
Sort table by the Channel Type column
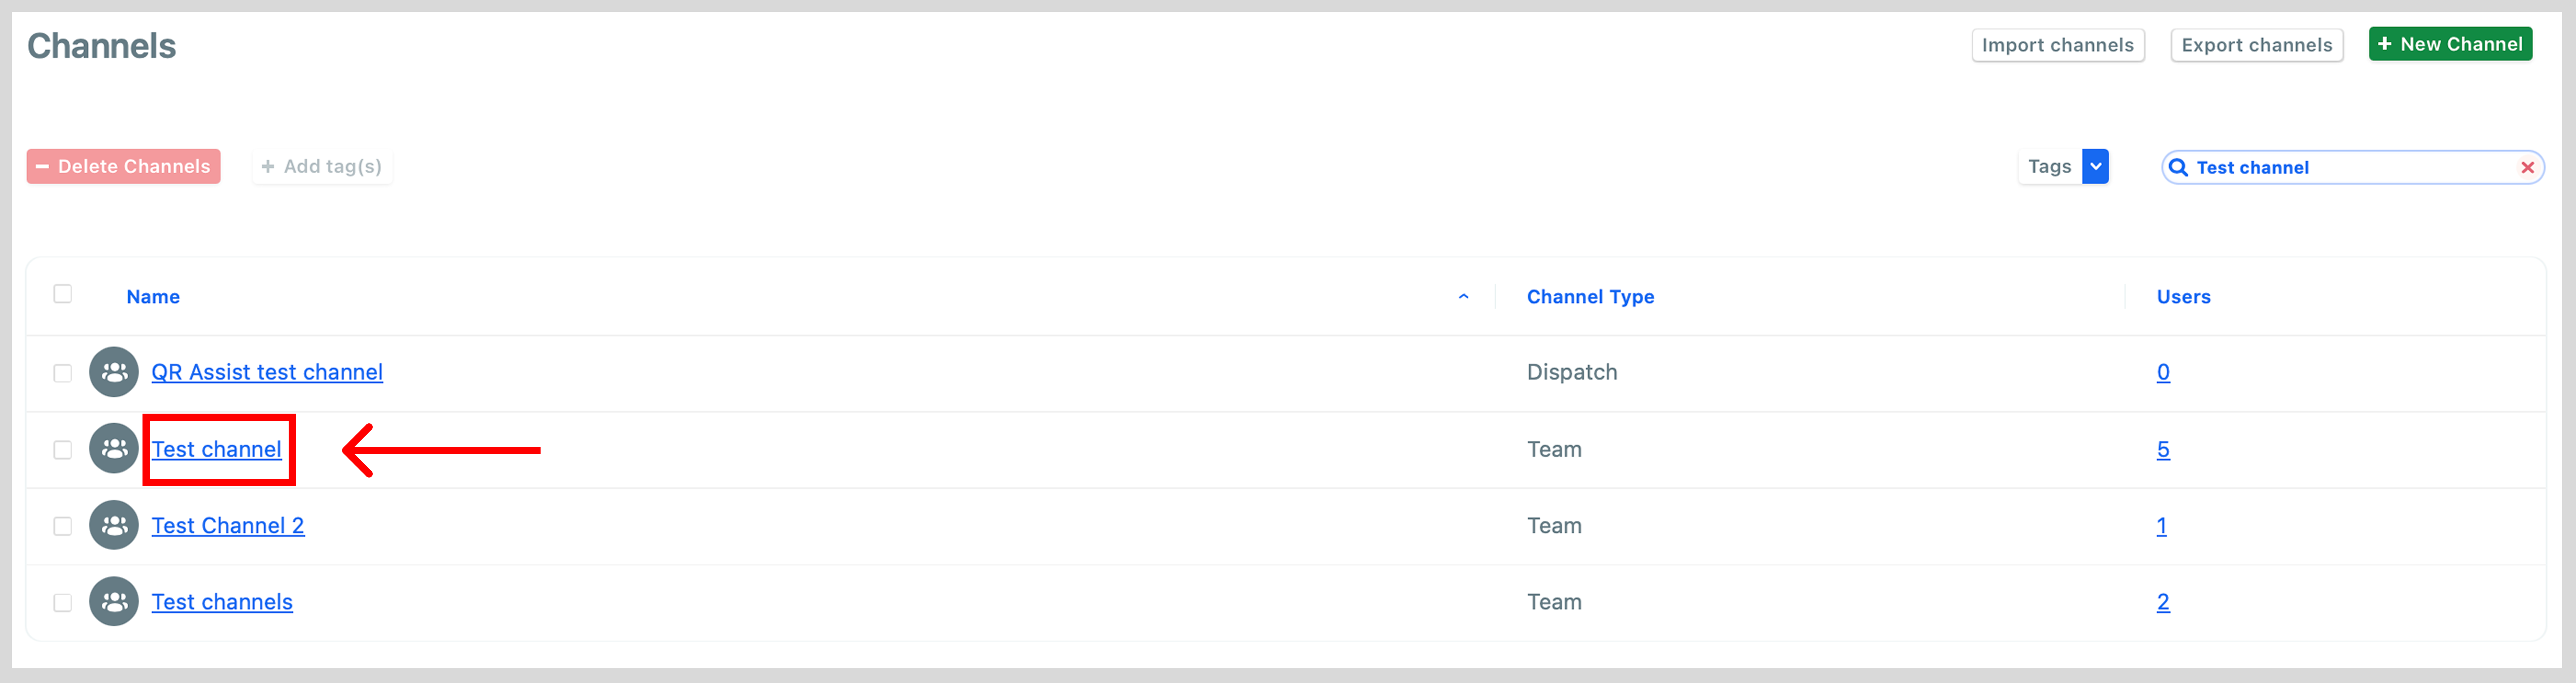pyautogui.click(x=1590, y=297)
